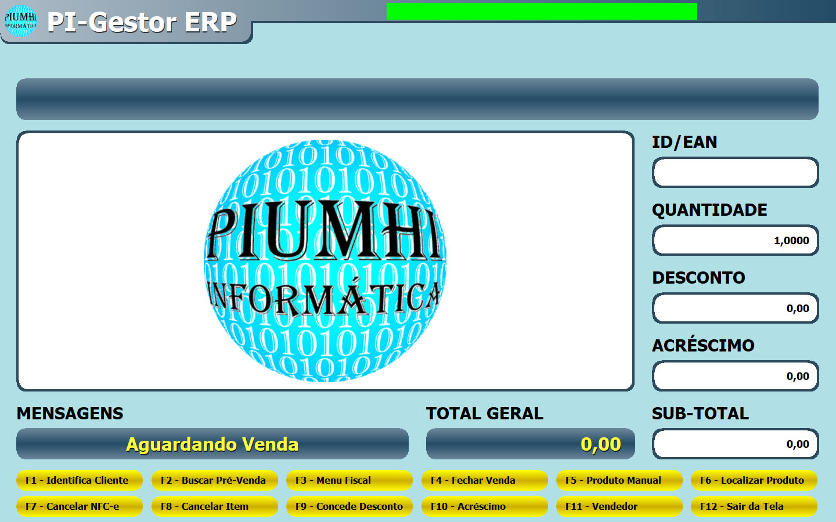Click the PI-Gestor ERP title text
Screen dimensions: 836x522
142,22
